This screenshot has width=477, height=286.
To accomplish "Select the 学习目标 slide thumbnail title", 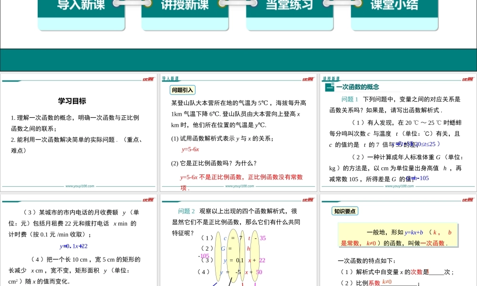I will click(72, 101).
